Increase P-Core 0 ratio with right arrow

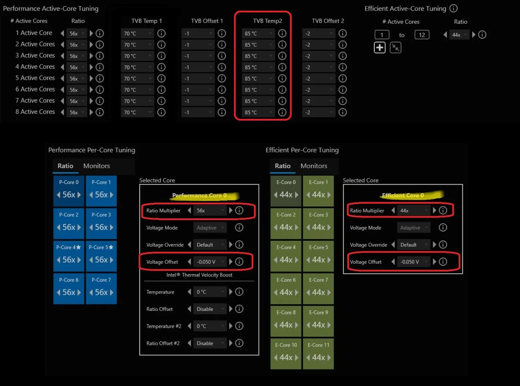pos(79,195)
